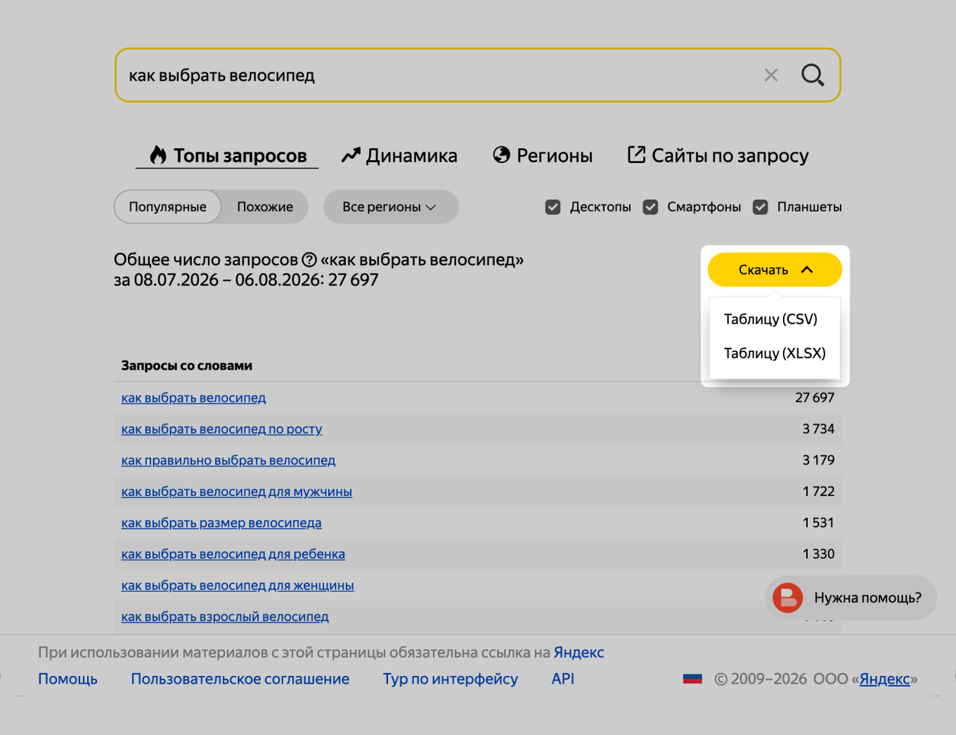Click the count 3 734 in table

pyautogui.click(x=818, y=429)
